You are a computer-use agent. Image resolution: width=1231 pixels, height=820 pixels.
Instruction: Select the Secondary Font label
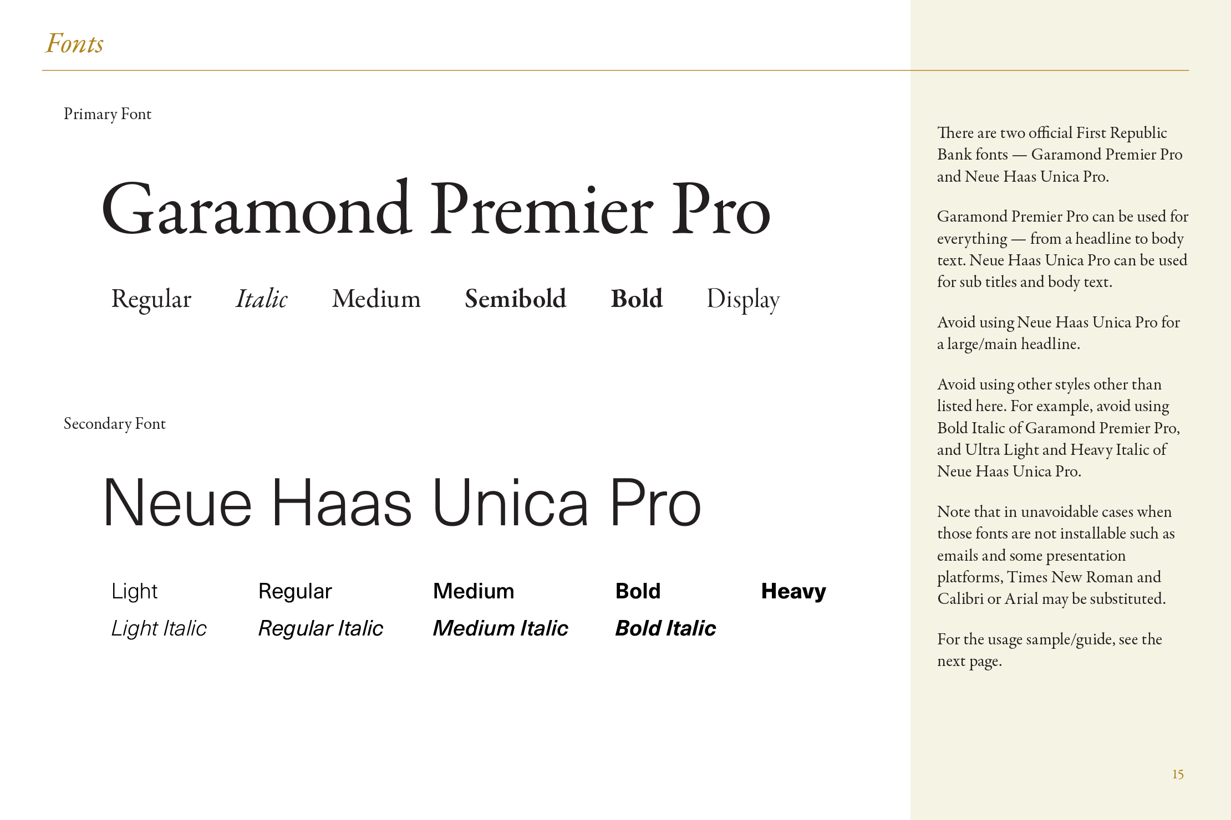(x=115, y=424)
